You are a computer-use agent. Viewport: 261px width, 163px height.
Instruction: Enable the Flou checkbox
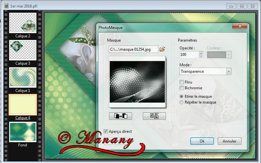(181, 82)
